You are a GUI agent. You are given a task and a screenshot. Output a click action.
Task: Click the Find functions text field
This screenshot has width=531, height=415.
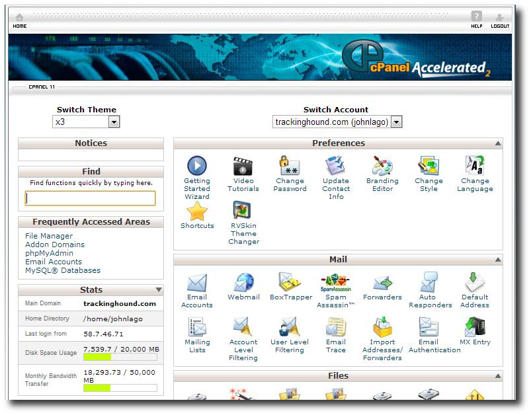pos(91,198)
